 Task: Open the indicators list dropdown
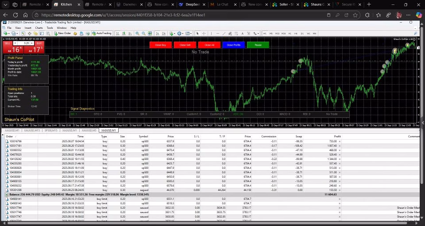click(x=172, y=33)
